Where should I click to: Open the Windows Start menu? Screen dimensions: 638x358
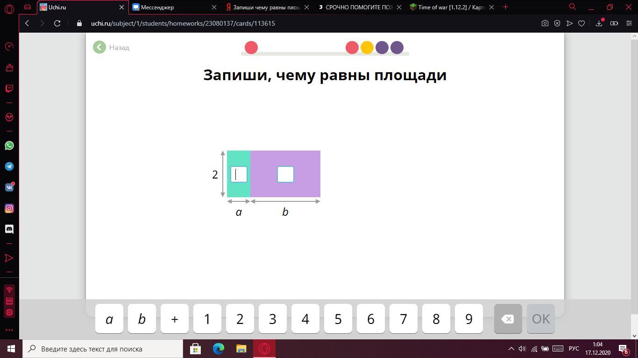[x=11, y=349]
